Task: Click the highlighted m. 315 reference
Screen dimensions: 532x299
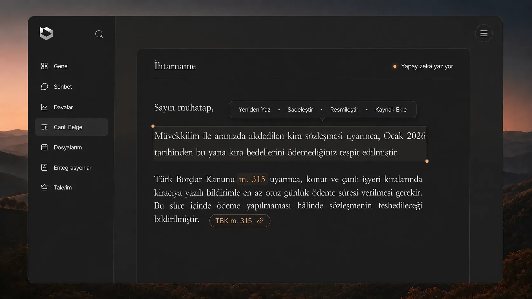Action: [x=252, y=179]
